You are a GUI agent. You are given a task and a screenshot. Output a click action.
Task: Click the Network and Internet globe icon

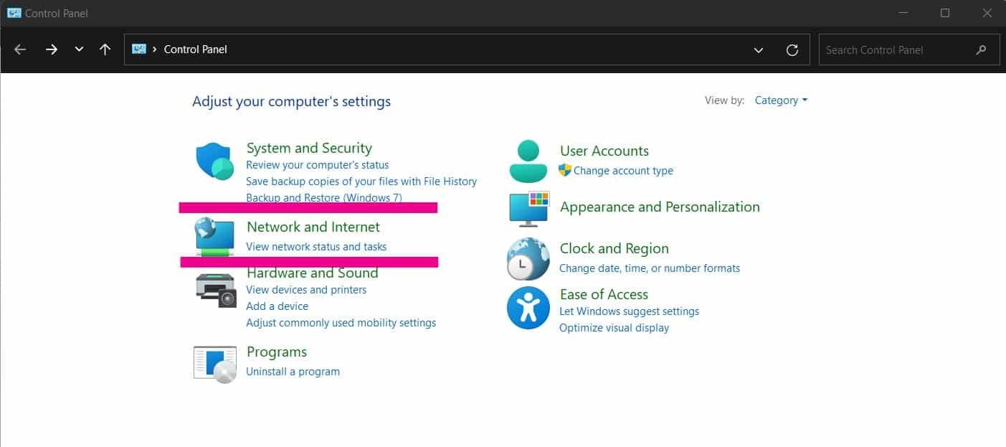[215, 237]
